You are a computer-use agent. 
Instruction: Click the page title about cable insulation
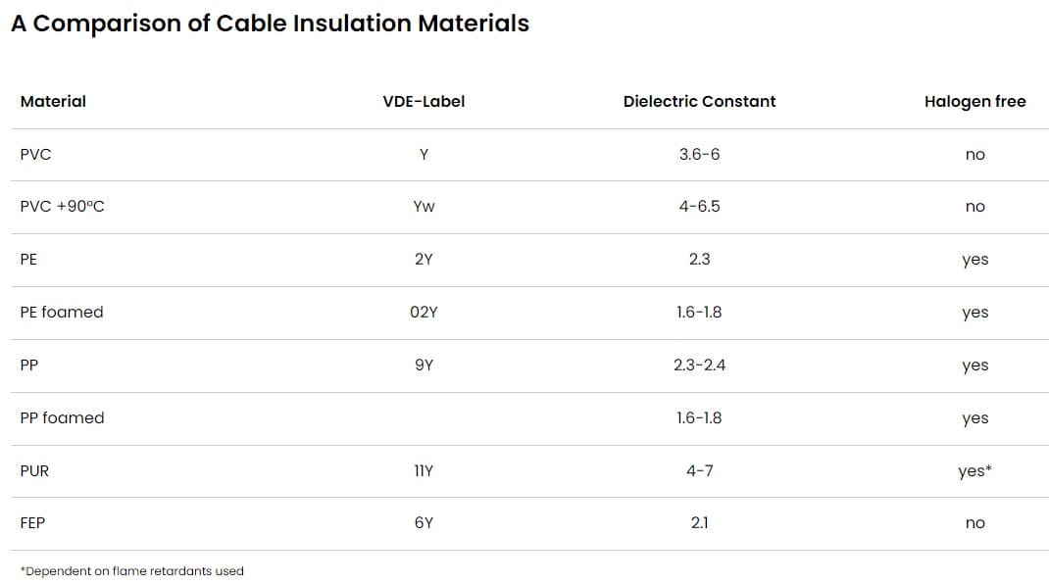pos(270,24)
